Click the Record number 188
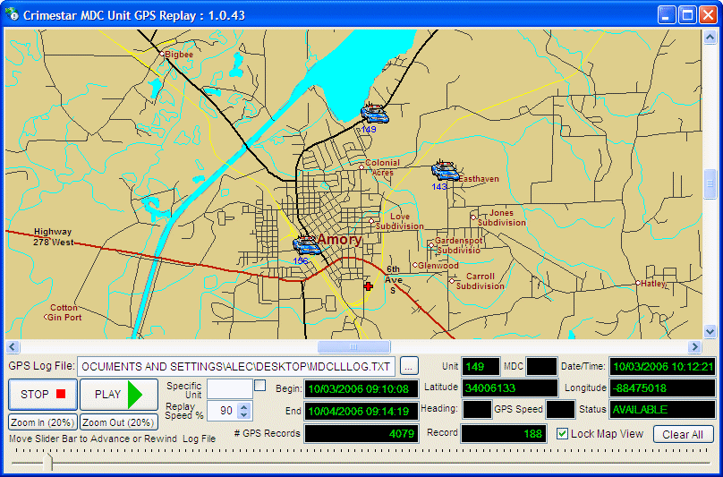The height and width of the screenshot is (477, 723). pos(504,434)
